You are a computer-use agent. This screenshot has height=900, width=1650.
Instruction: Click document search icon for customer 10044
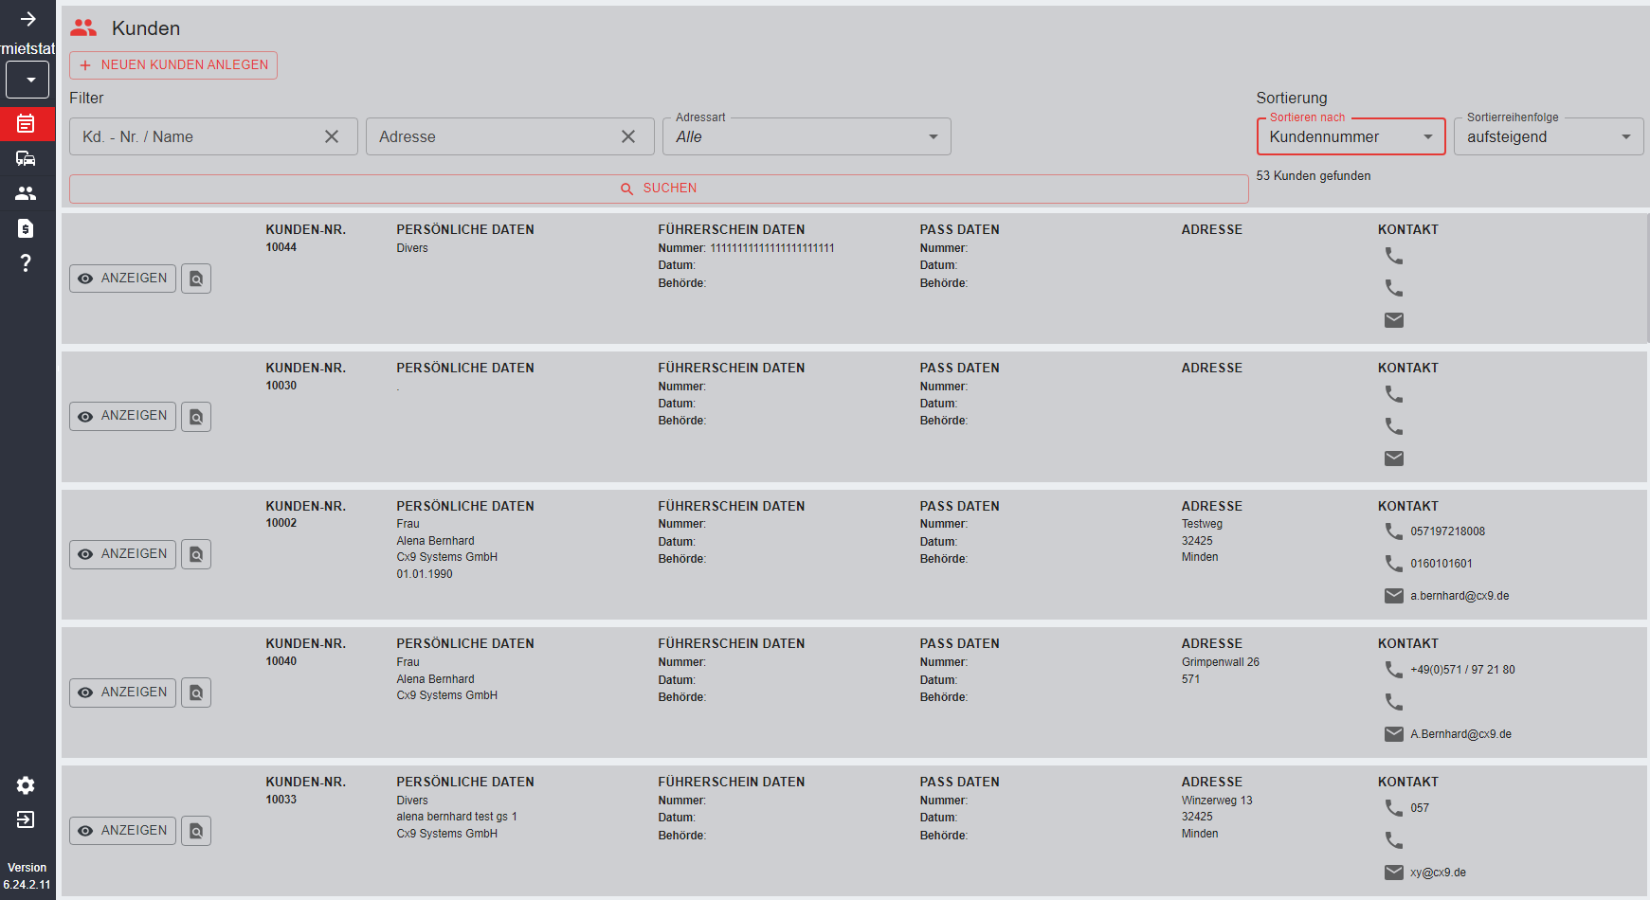(x=196, y=279)
